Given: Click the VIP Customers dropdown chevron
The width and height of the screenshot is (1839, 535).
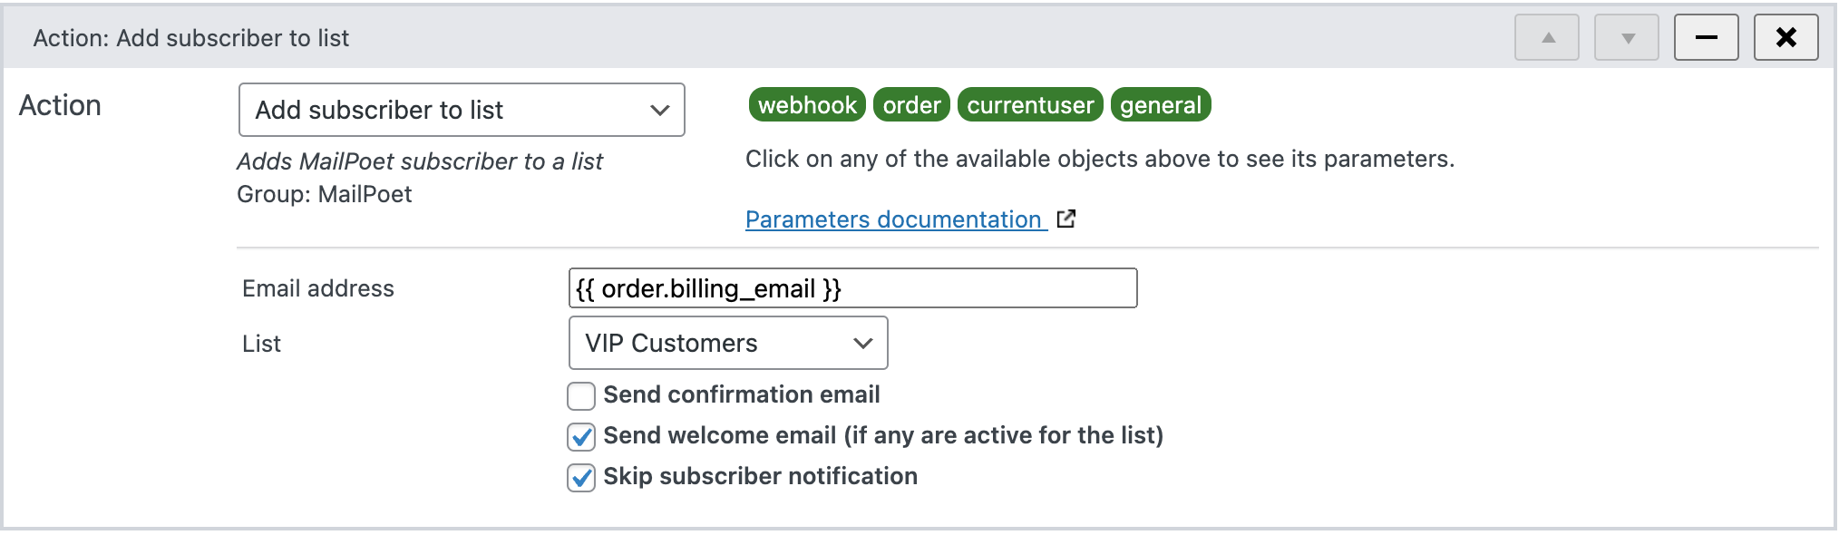Looking at the screenshot, I should click(862, 343).
